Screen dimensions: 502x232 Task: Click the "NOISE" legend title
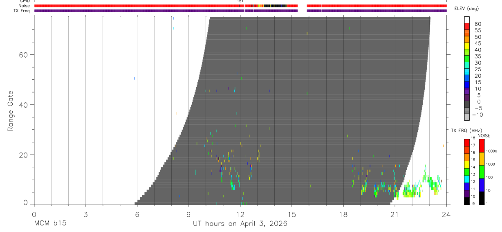(484, 136)
